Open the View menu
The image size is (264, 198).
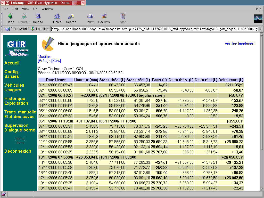click(x=26, y=9)
